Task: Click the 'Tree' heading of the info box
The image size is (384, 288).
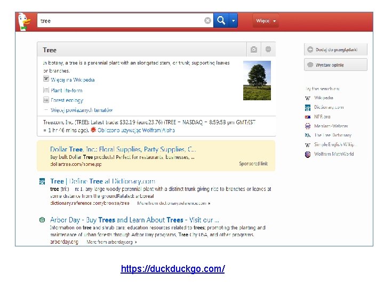Action: tap(50, 50)
